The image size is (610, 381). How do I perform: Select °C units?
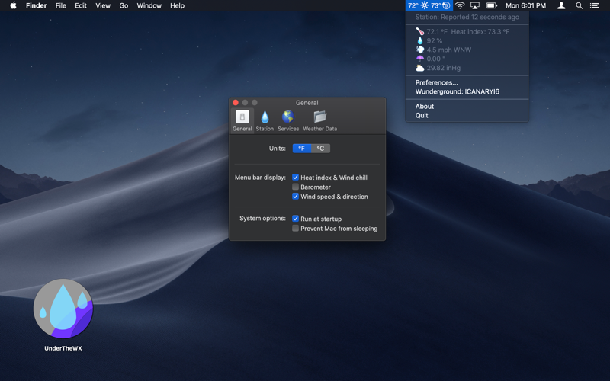point(320,148)
